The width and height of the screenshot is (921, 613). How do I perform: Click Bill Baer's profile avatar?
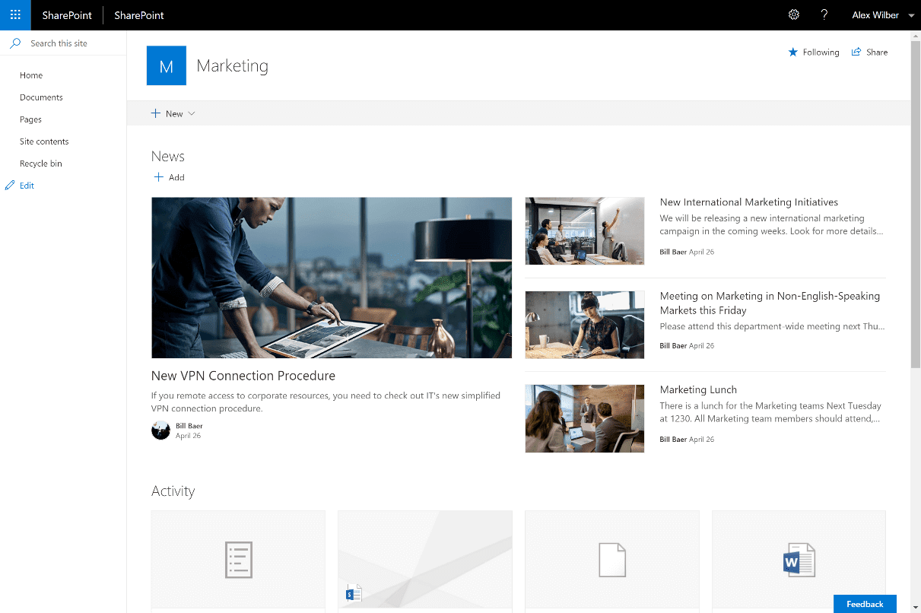pyautogui.click(x=160, y=430)
